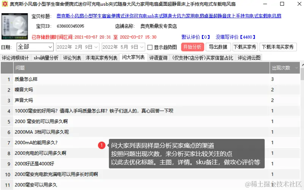304x190 pixels.
Task: Select the row 噪音大吗
Action: [150, 90]
